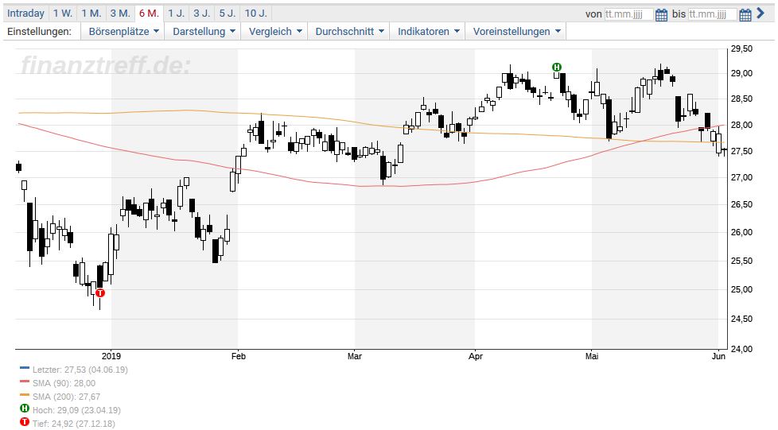778x430 pixels.
Task: Open the Börsenplätze dropdown
Action: click(123, 31)
